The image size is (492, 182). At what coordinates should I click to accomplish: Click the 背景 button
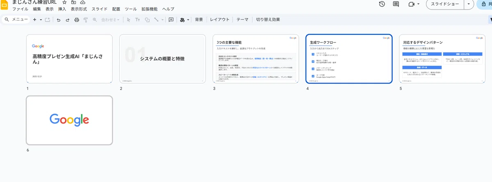199,20
